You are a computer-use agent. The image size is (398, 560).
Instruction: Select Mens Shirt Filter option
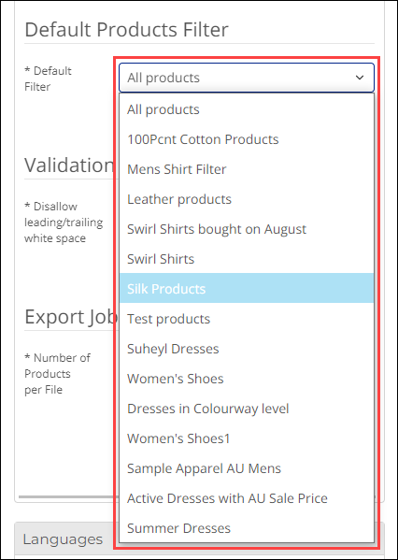[247, 169]
